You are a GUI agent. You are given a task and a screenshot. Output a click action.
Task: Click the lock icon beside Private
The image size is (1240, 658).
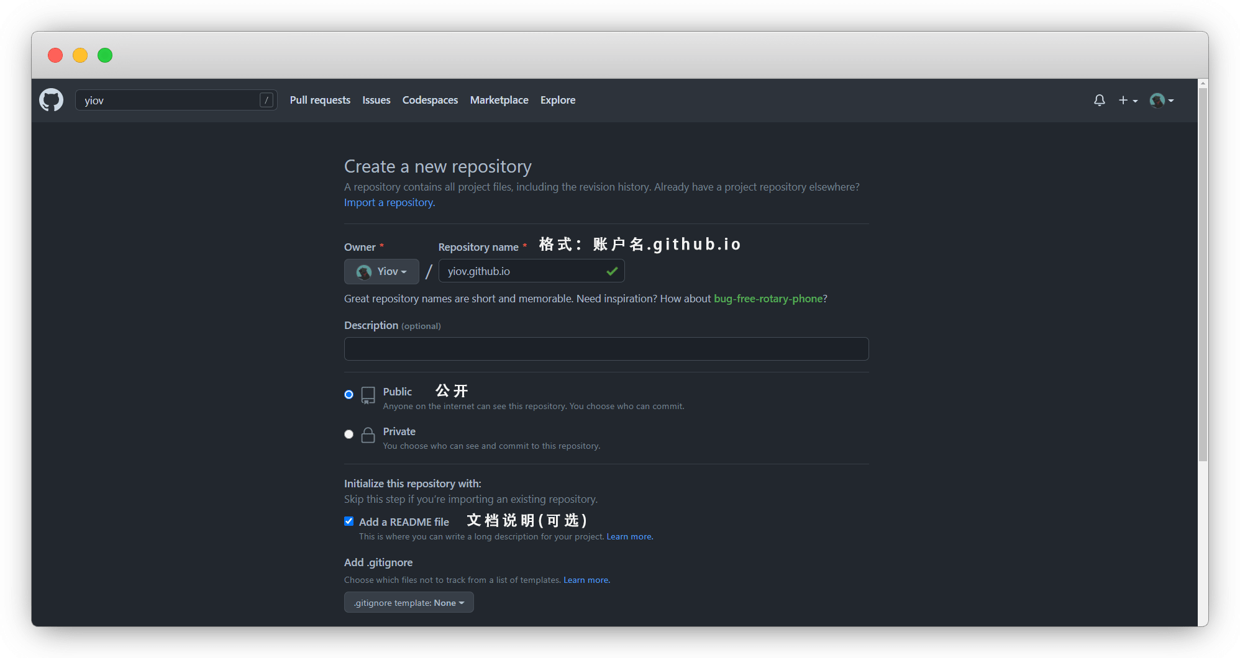tap(368, 435)
